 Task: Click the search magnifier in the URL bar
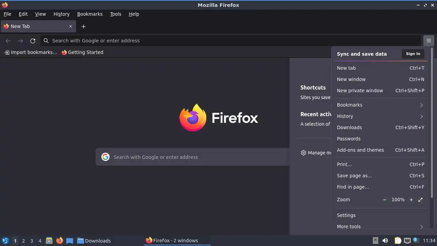click(x=46, y=41)
